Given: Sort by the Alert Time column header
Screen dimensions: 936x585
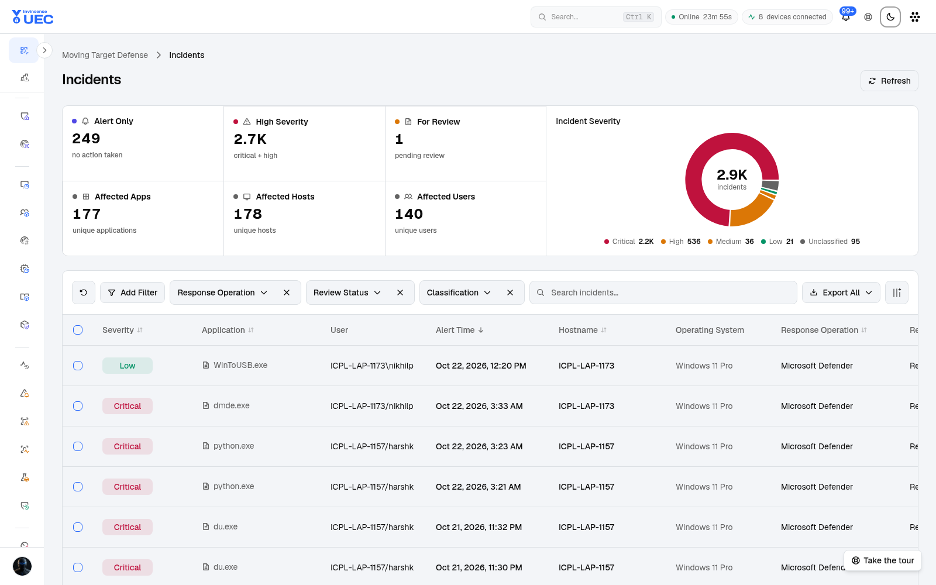Looking at the screenshot, I should point(460,330).
